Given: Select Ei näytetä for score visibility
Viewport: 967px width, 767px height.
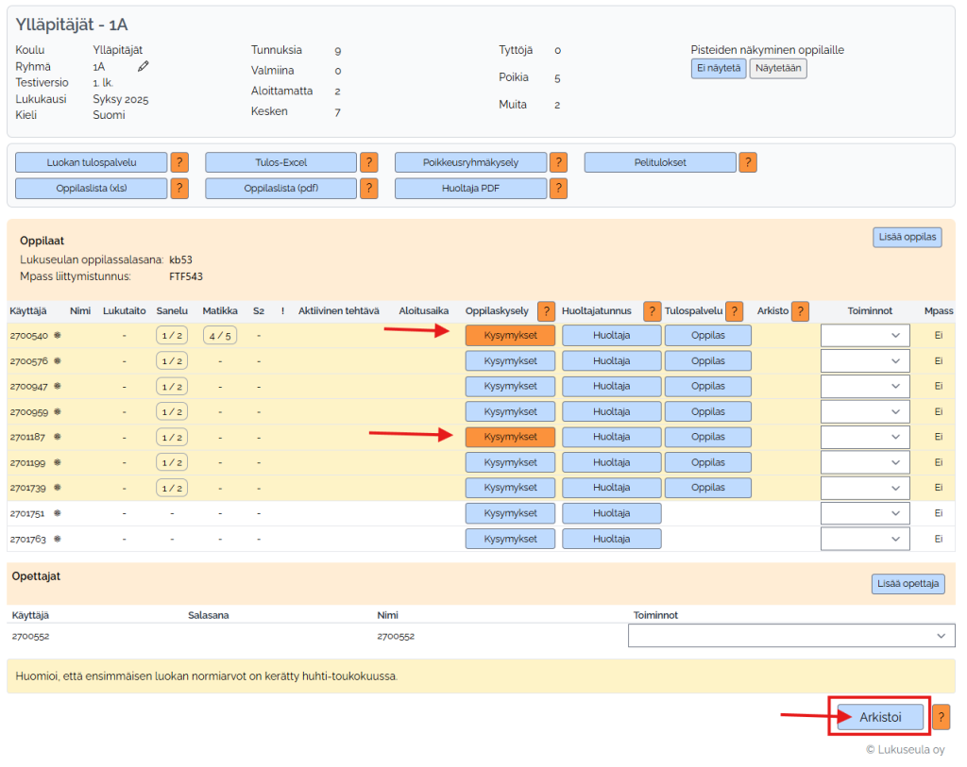Looking at the screenshot, I should click(x=719, y=68).
